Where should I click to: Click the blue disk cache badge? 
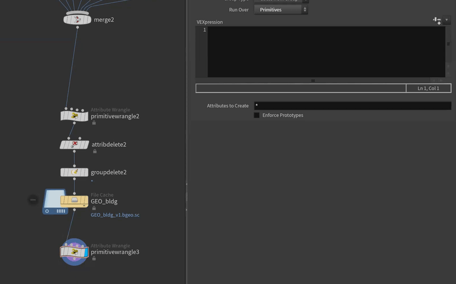click(x=55, y=202)
